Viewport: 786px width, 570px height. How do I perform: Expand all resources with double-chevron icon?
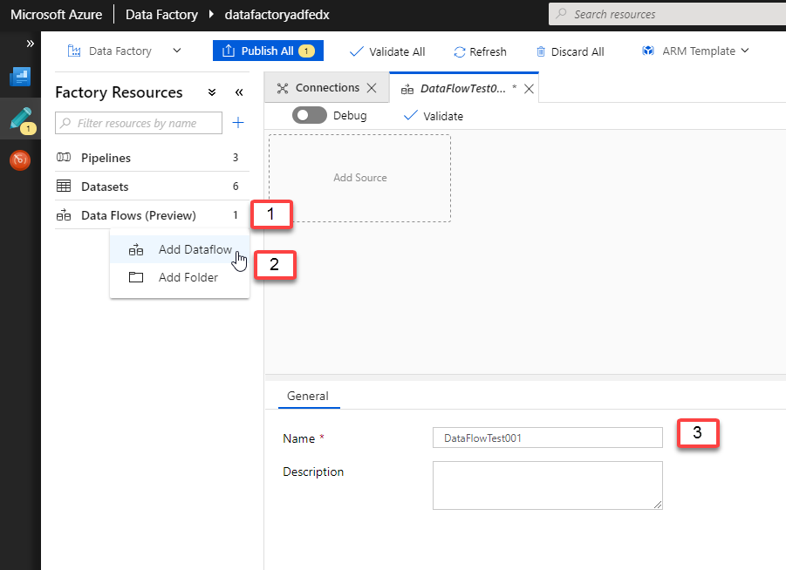[211, 92]
